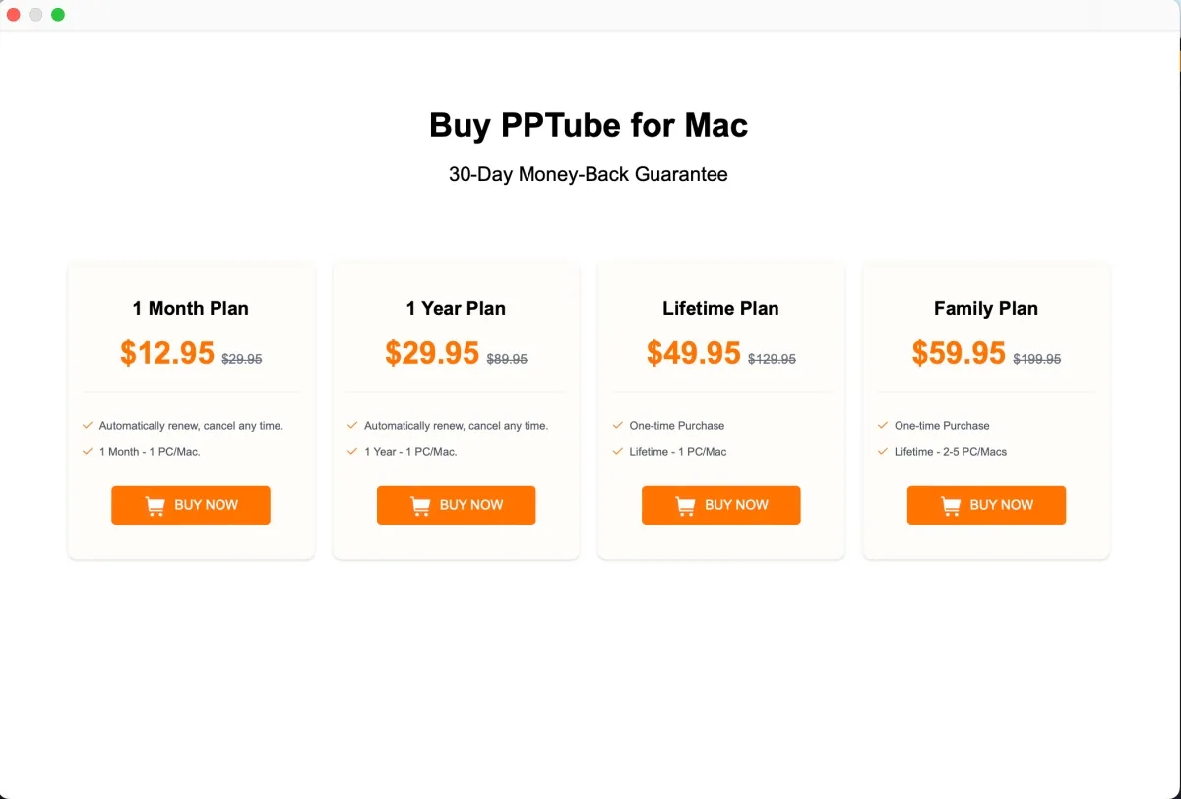This screenshot has width=1181, height=799.
Task: Click the cart icon for 1 Month Plan
Action: click(x=155, y=506)
